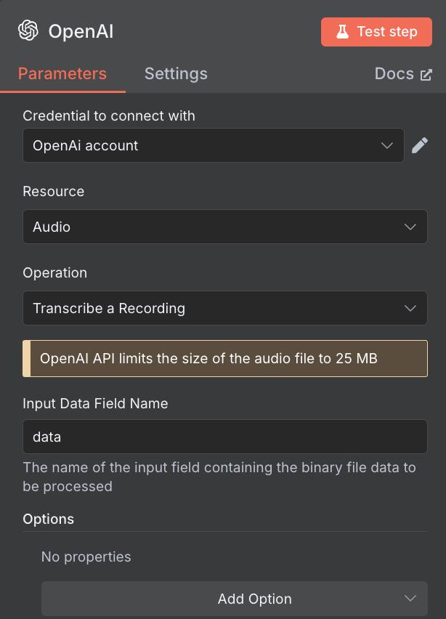Click the external link icon beside Docs
The height and width of the screenshot is (619, 446).
point(426,75)
